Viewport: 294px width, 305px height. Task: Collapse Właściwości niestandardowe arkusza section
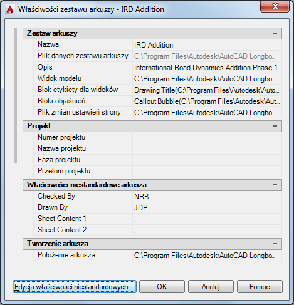275,185
